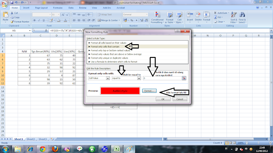This screenshot has width=273, height=153.
Task: Open Cell Styles gallery
Action: pyautogui.click(x=179, y=17)
